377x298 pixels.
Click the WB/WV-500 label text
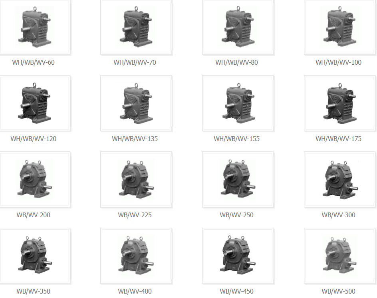click(x=339, y=291)
